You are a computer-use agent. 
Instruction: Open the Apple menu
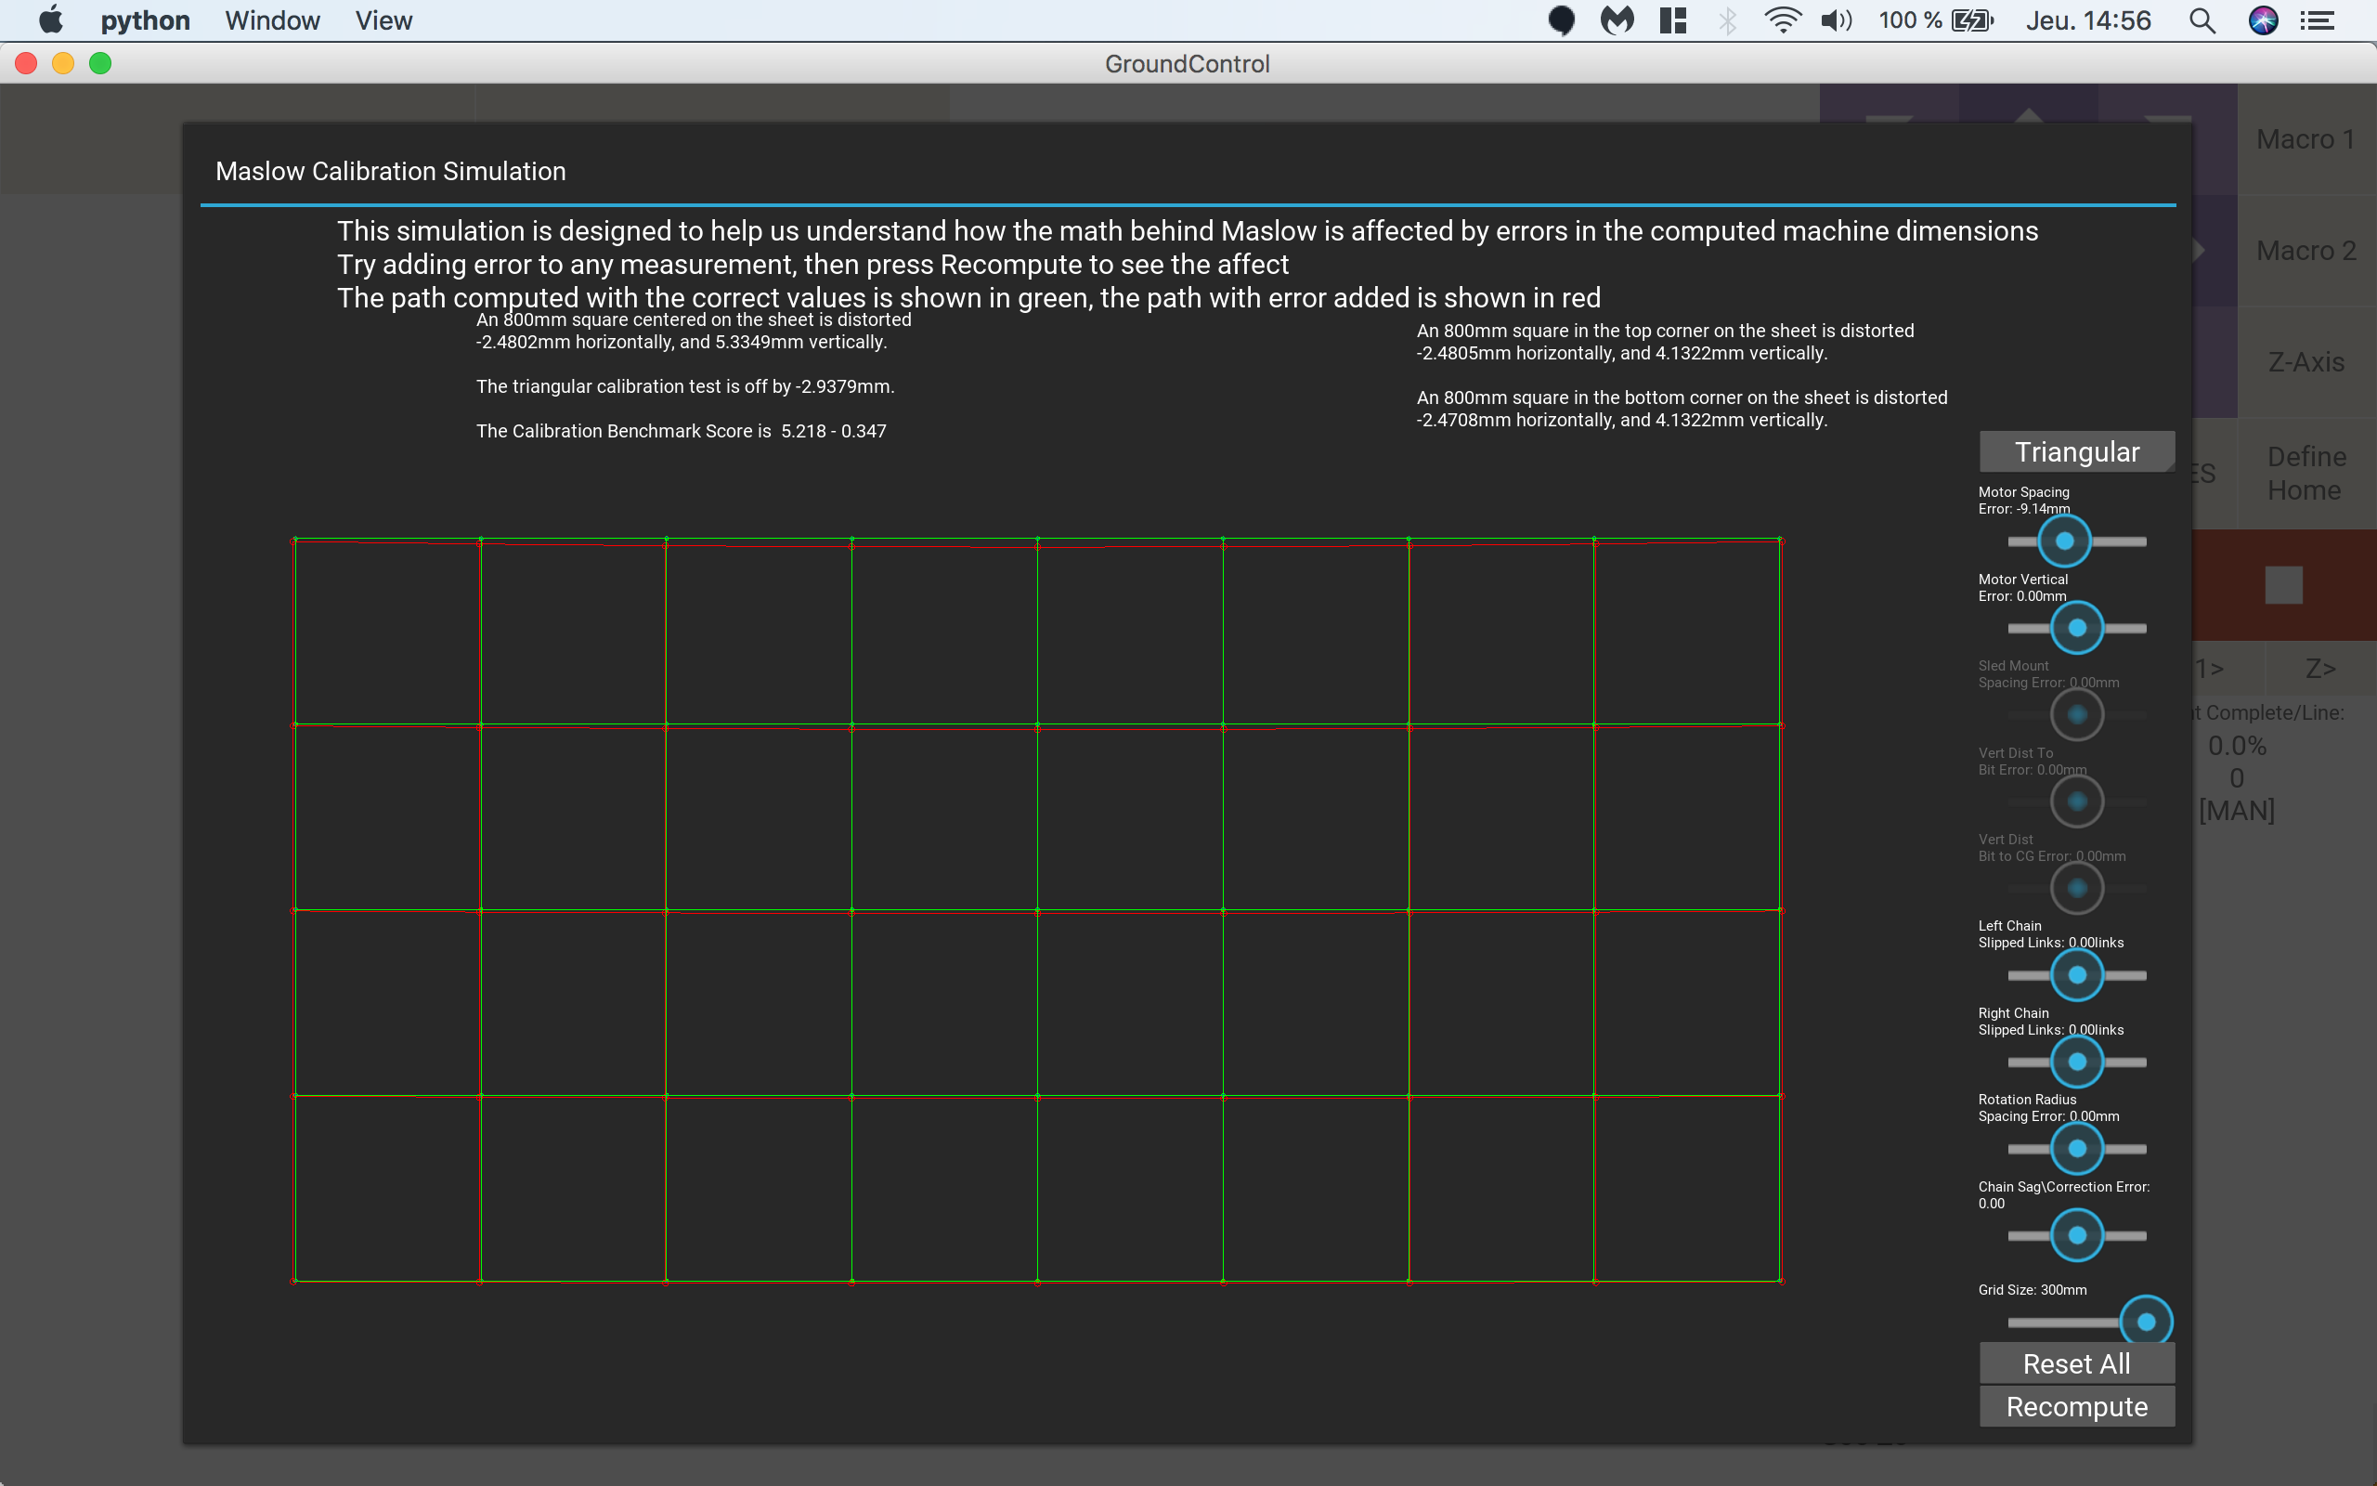49,20
